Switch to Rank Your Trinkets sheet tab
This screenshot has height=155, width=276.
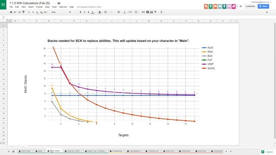pos(96,151)
